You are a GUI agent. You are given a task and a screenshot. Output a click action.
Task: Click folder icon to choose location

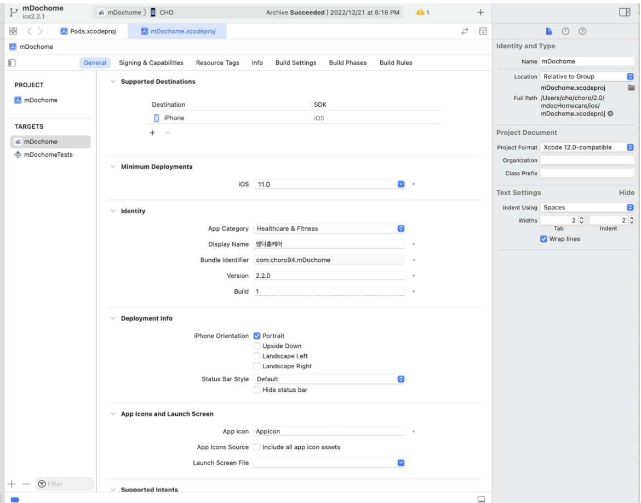631,88
